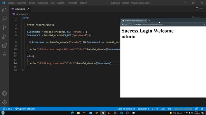Screen dimensions: 206x115
Task: Click the code minimap preview
Action: 196,17
